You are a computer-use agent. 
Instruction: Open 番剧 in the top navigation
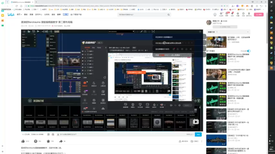point(25,15)
